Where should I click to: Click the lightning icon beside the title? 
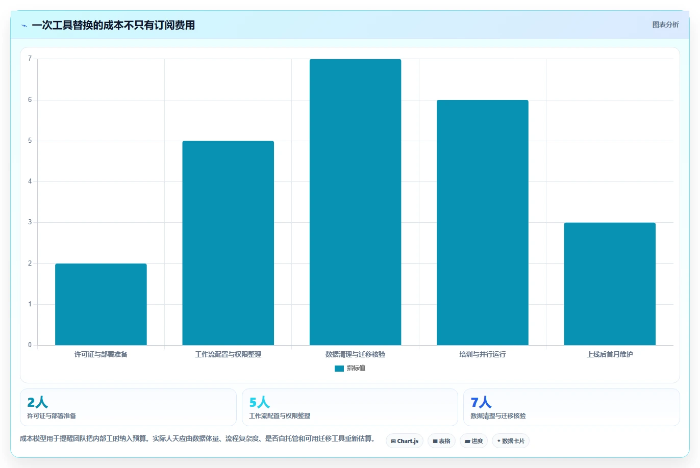click(24, 25)
